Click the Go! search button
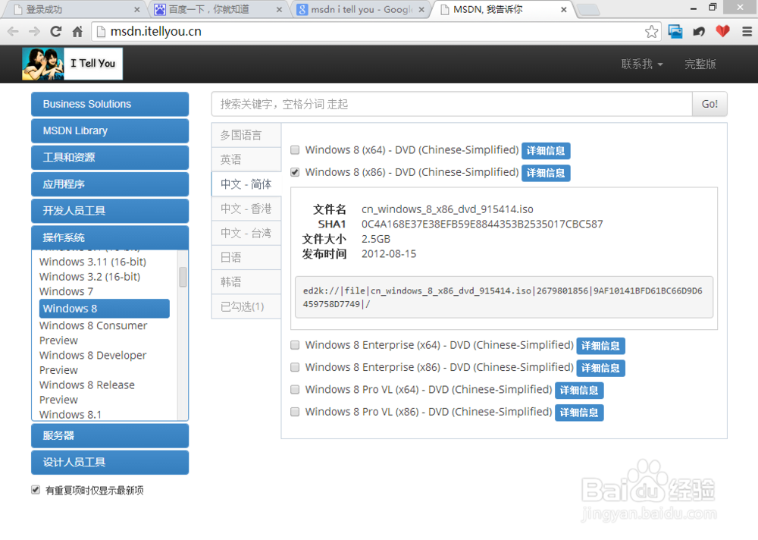This screenshot has width=758, height=540. [709, 104]
